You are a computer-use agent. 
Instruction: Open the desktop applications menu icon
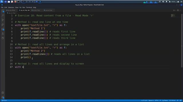(x=1, y=2)
